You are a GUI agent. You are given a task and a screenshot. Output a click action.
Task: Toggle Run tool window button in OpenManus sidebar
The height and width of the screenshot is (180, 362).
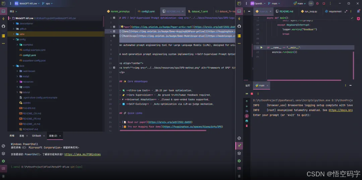click(x=239, y=145)
